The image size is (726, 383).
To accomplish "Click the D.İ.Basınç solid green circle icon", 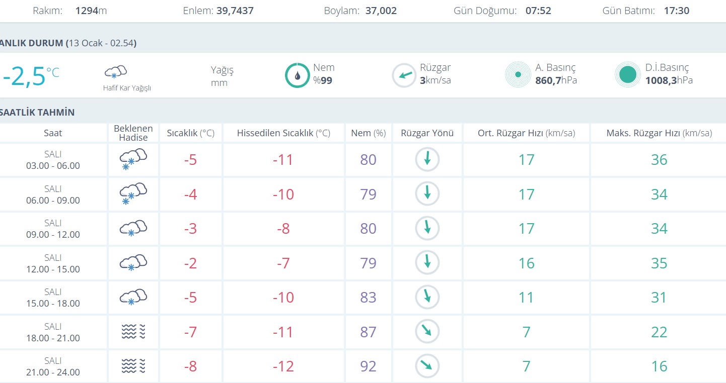I will click(627, 75).
